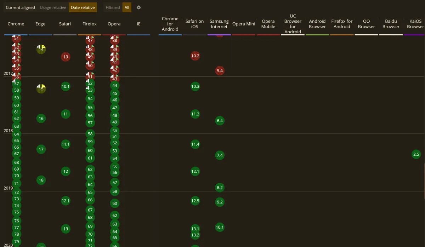Image resolution: width=425 pixels, height=247 pixels.
Task: Click the Safari on iOS 10.2 circle
Action: tap(195, 56)
